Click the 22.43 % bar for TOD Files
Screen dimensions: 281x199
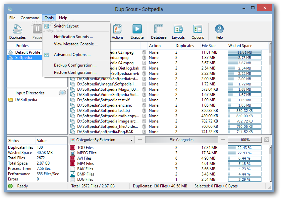click(245, 148)
